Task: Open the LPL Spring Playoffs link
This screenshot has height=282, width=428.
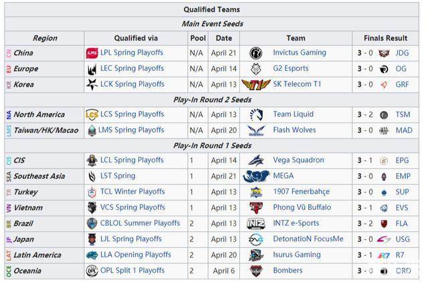Action: (132, 53)
